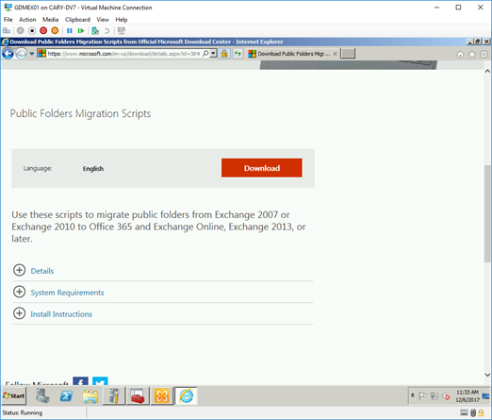The width and height of the screenshot is (492, 420).
Task: Open the address bar autocomplete dropdown
Action: [x=213, y=54]
